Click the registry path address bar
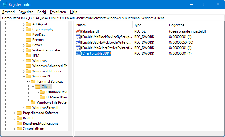 point(112,18)
